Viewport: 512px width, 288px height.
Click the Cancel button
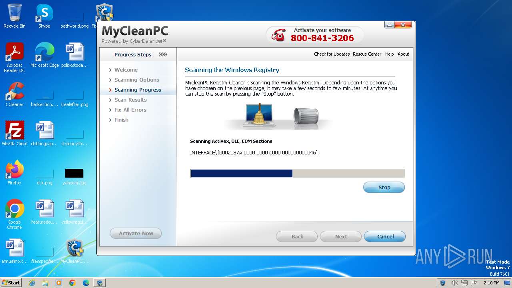click(385, 236)
